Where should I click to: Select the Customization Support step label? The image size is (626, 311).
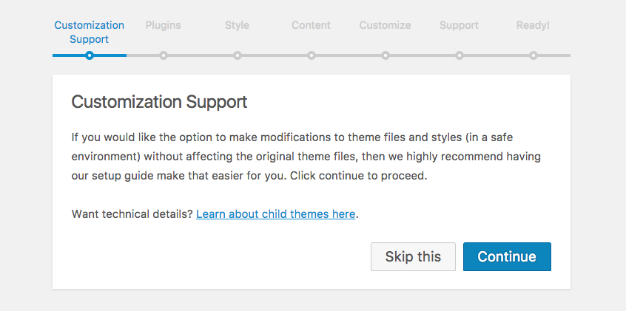[90, 32]
